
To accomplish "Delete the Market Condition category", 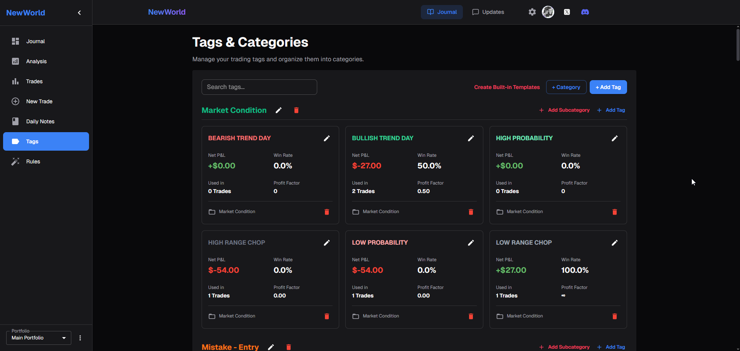I will tap(296, 110).
